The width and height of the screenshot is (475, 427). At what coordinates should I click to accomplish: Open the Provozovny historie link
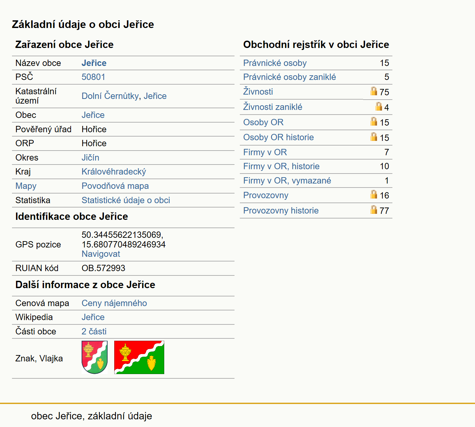click(281, 211)
